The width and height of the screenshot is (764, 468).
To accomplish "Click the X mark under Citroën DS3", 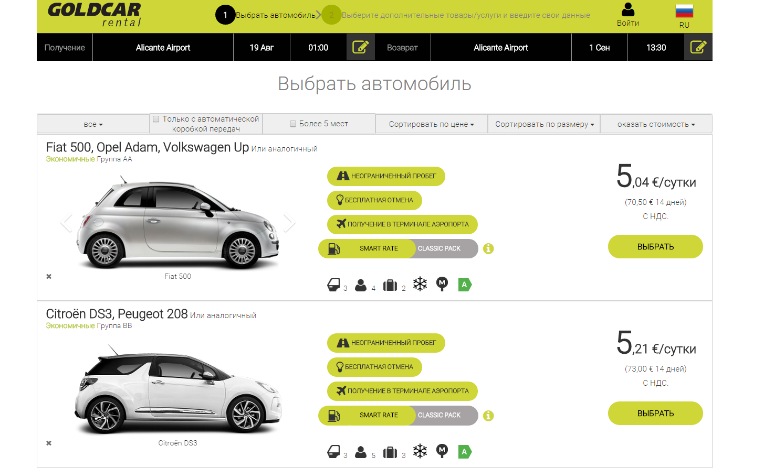I will coord(49,443).
